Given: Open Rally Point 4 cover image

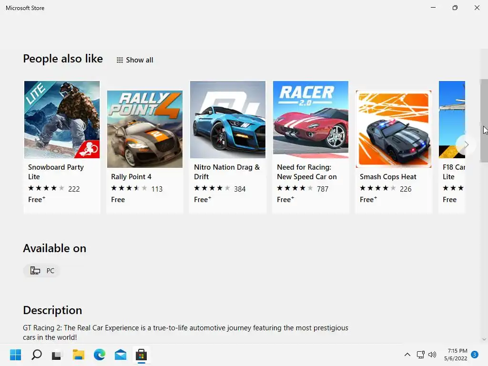Looking at the screenshot, I should 145,129.
